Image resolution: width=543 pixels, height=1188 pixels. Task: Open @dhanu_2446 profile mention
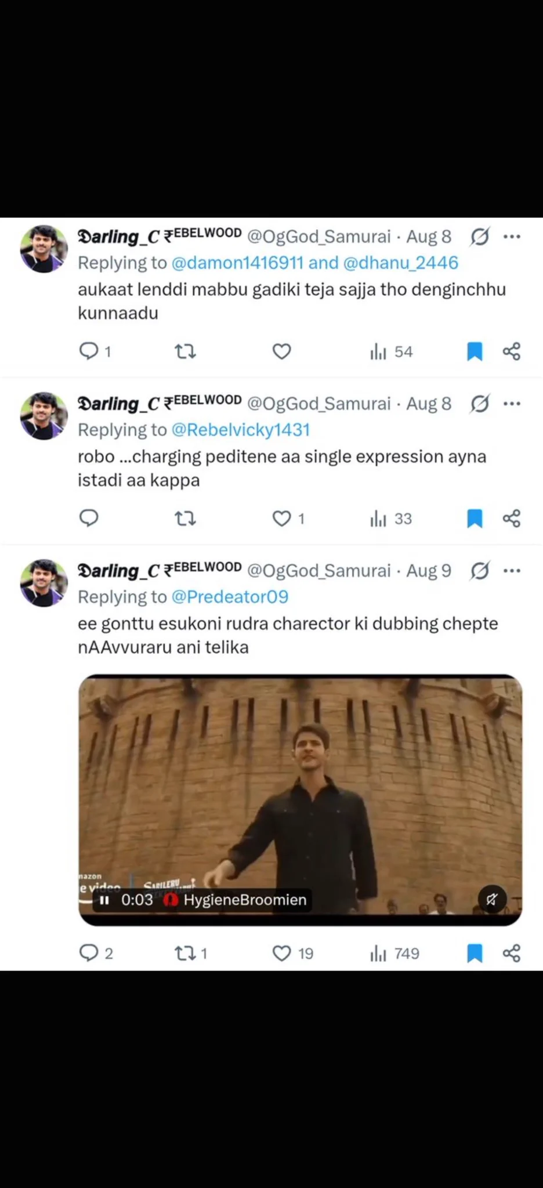[x=400, y=262]
